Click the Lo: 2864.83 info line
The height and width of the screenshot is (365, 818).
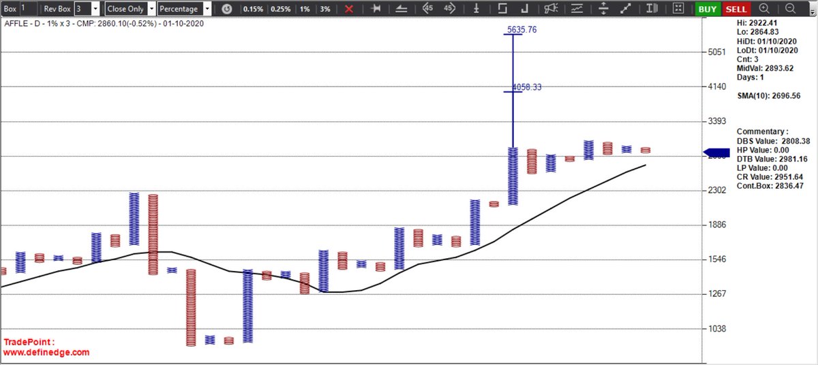coord(757,32)
